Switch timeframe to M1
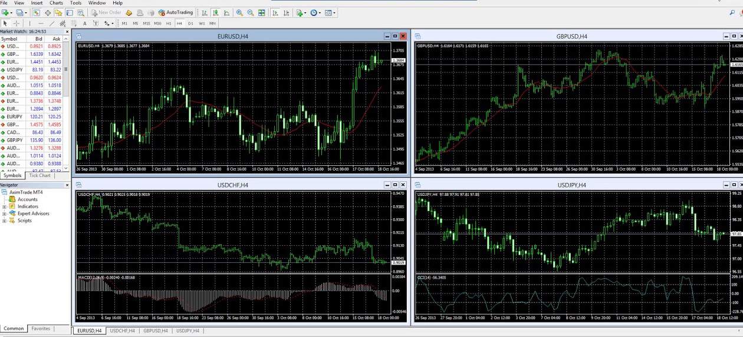The height and width of the screenshot is (337, 743). (124, 24)
